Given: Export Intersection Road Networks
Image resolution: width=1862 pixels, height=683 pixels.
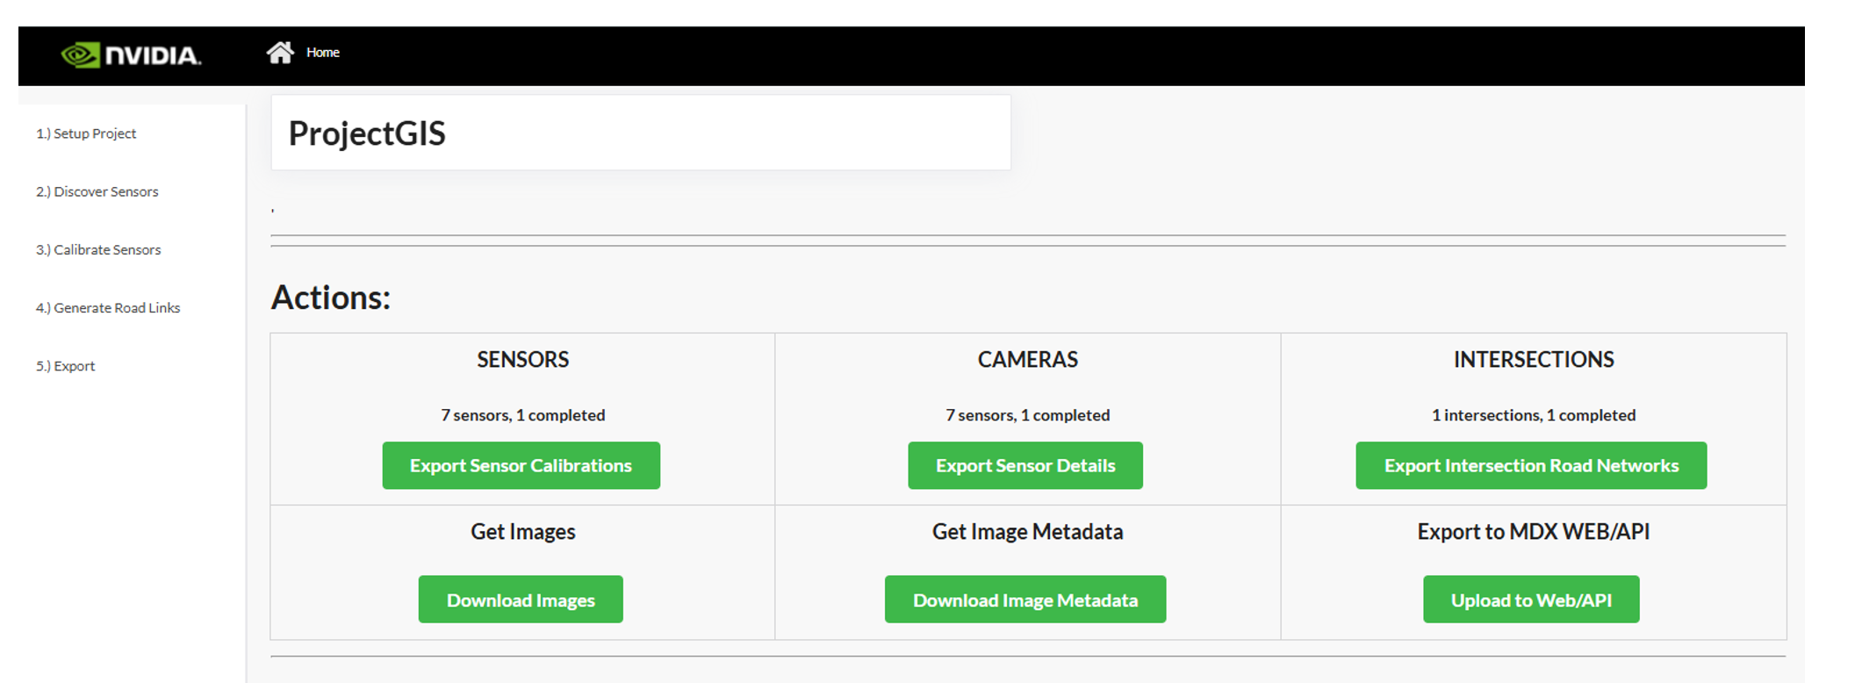Looking at the screenshot, I should [1530, 465].
